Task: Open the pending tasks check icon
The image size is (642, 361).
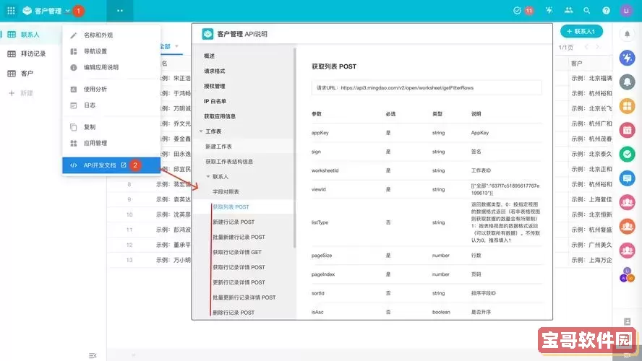Action: click(x=517, y=11)
